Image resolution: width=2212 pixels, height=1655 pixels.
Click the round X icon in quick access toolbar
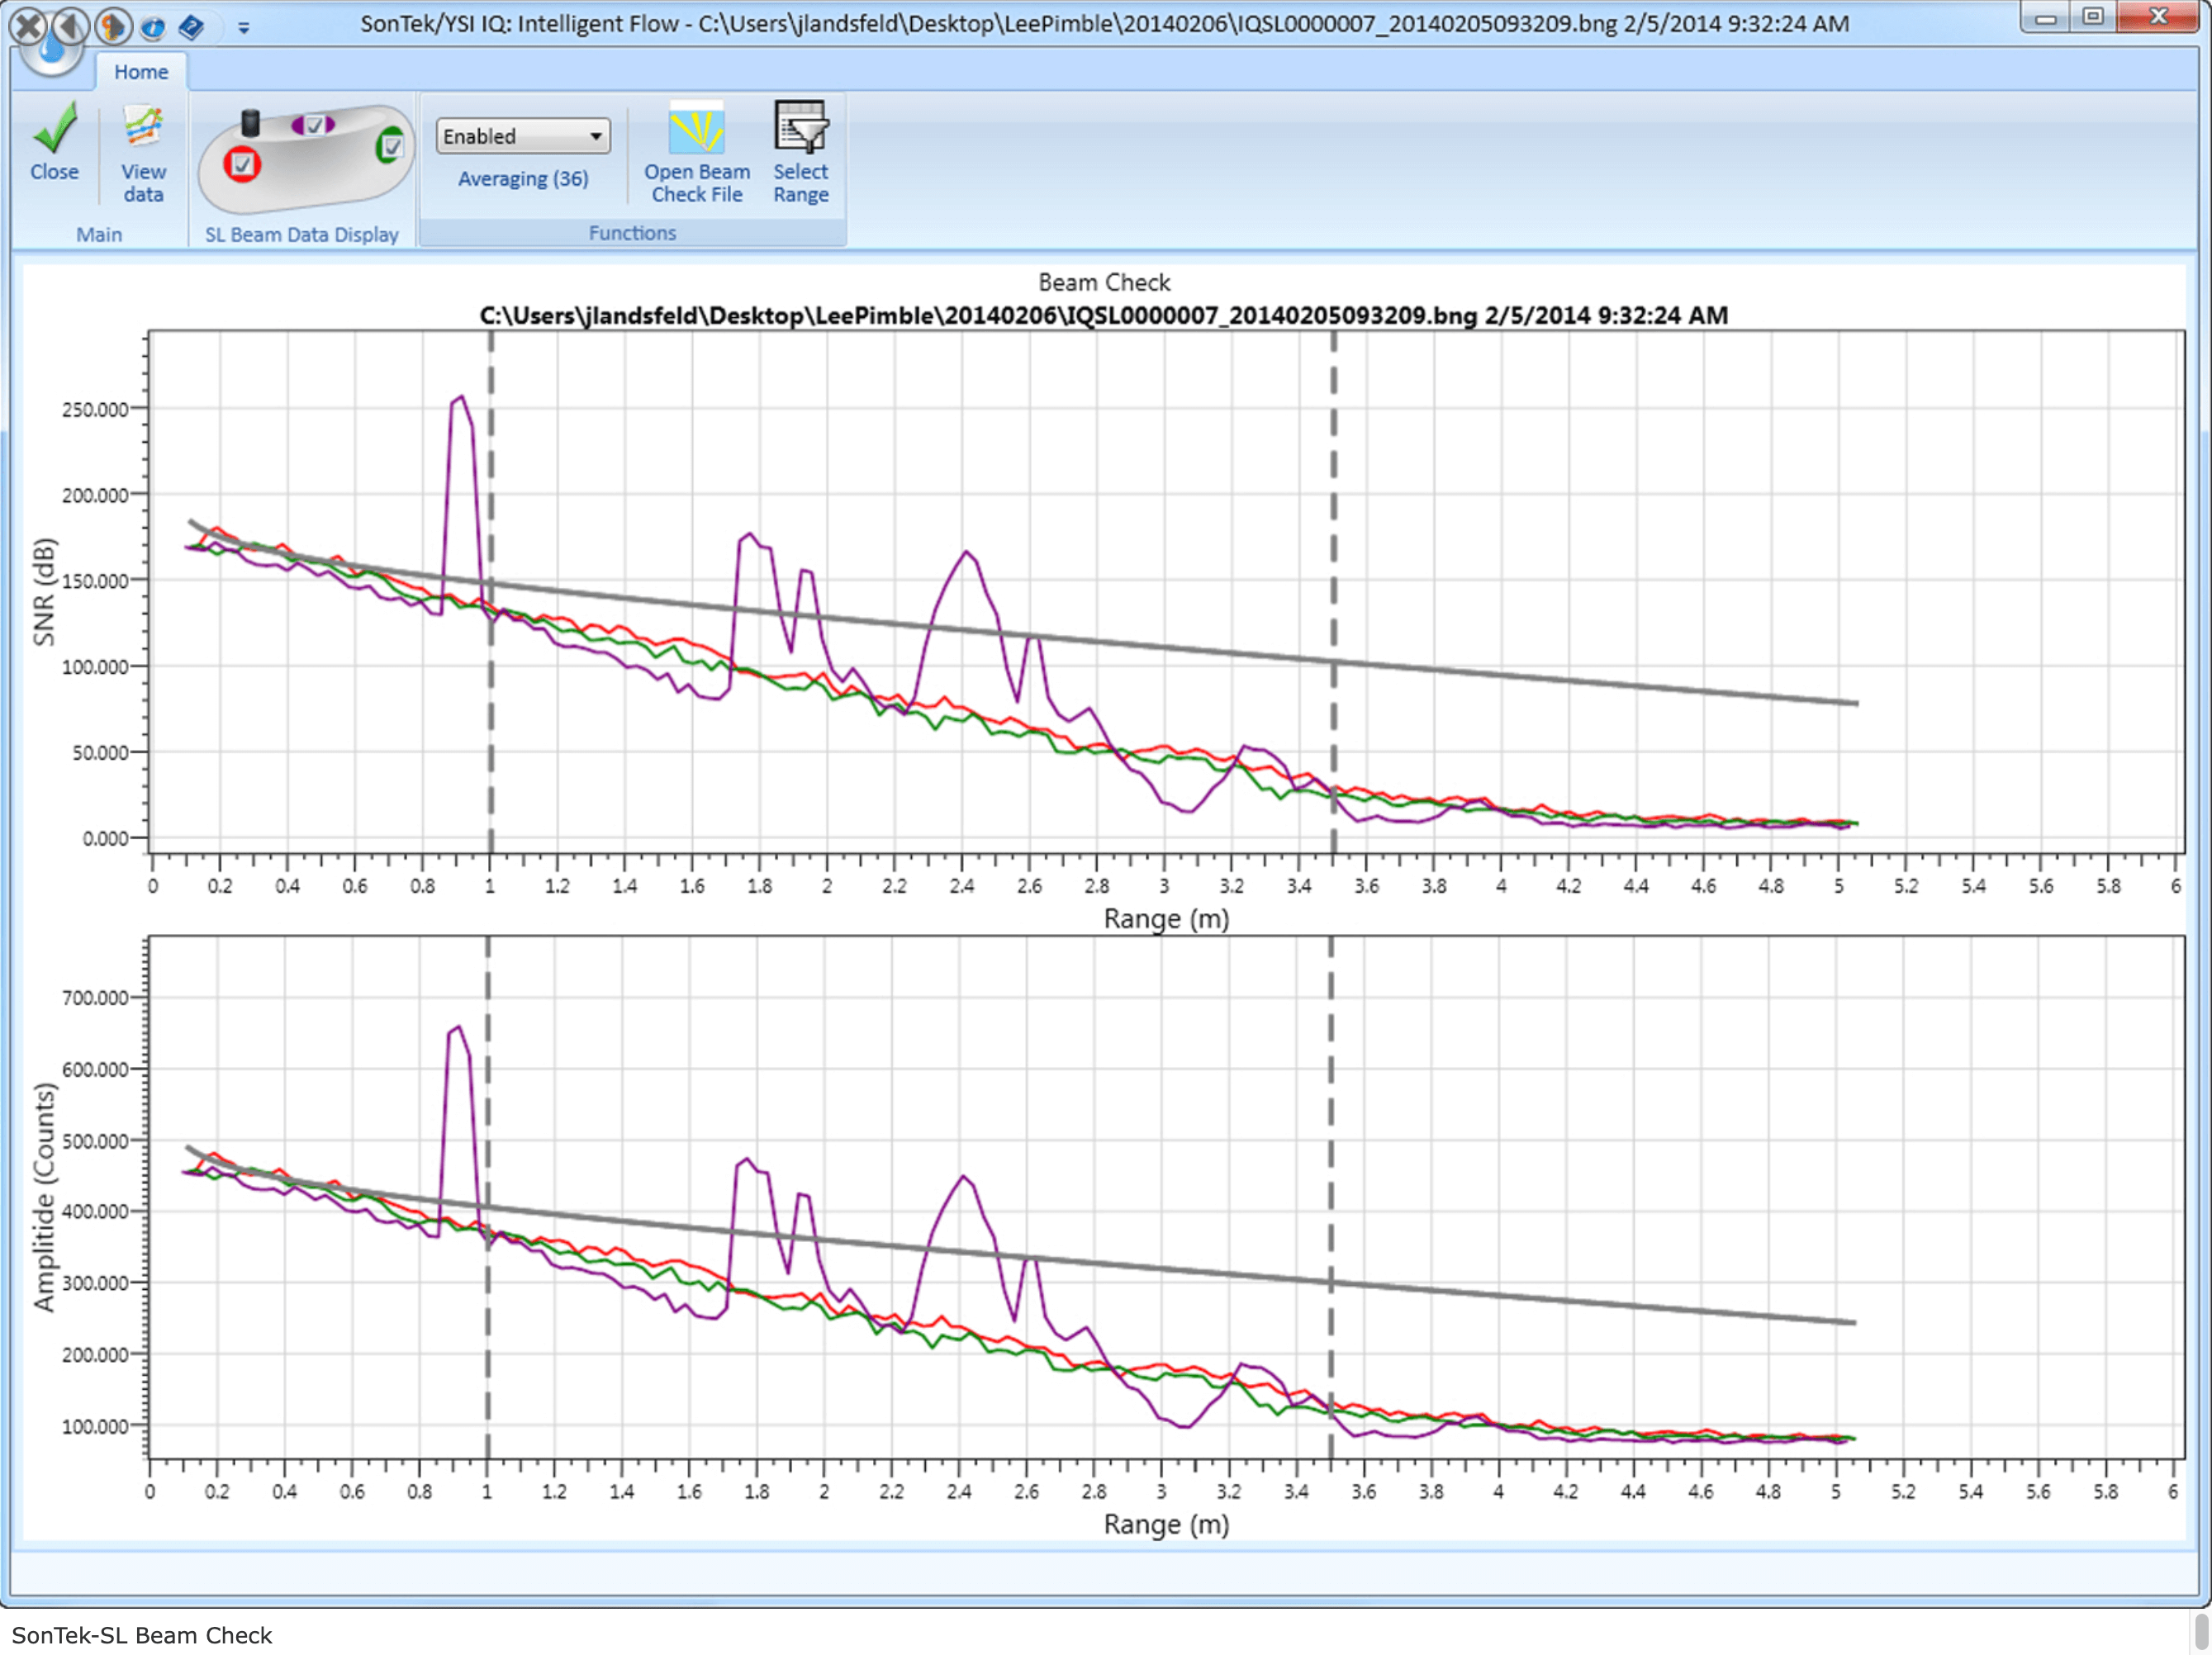pyautogui.click(x=28, y=26)
